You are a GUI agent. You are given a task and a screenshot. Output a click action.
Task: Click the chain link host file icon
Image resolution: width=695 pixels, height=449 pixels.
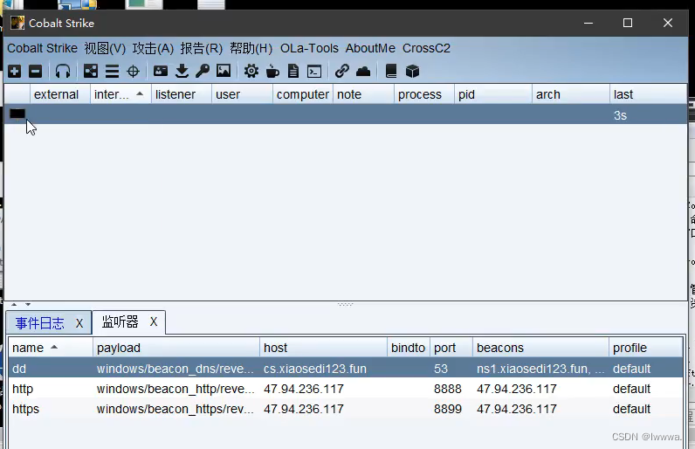click(341, 71)
